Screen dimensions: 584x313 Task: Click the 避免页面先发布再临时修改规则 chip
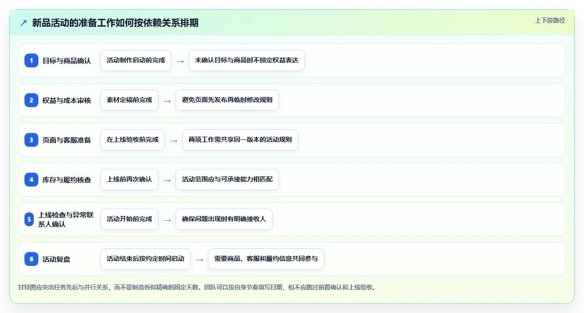coord(227,100)
